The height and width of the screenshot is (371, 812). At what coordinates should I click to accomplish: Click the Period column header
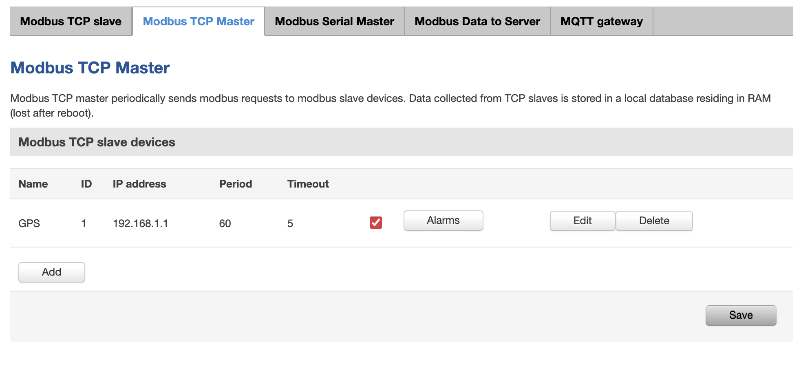pyautogui.click(x=236, y=184)
